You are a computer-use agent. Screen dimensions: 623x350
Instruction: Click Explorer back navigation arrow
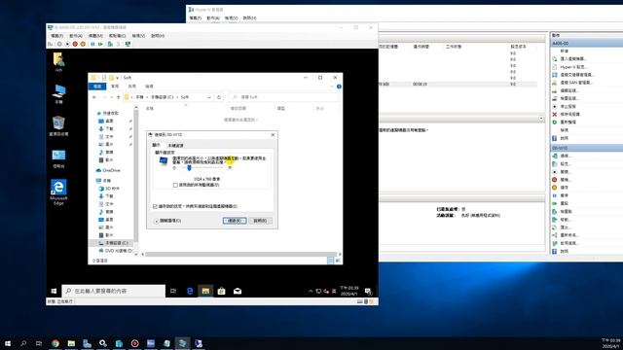coord(94,97)
